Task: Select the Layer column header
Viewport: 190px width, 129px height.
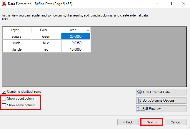Action: 17,30
